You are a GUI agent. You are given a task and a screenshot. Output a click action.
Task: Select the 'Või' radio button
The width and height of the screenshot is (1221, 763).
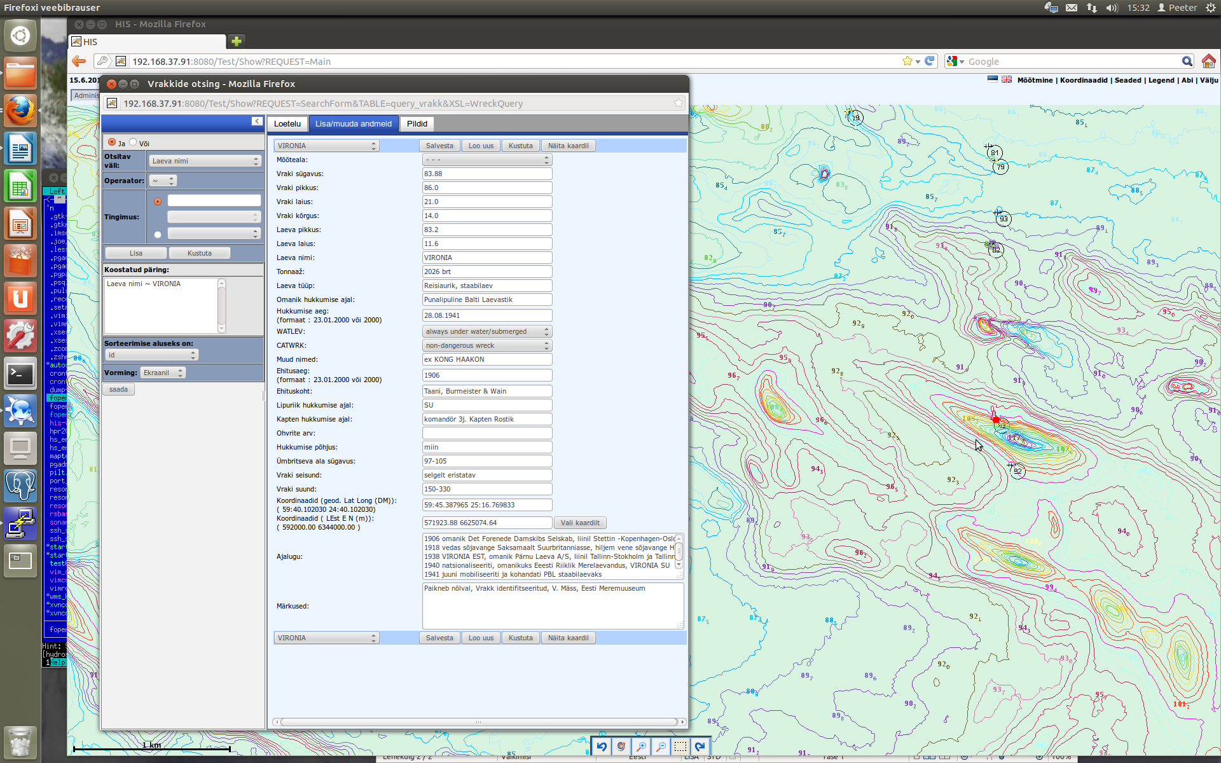tap(133, 142)
